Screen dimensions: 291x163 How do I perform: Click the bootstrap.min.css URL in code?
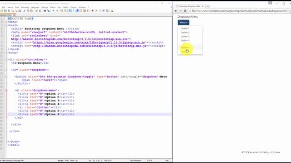point(70,39)
